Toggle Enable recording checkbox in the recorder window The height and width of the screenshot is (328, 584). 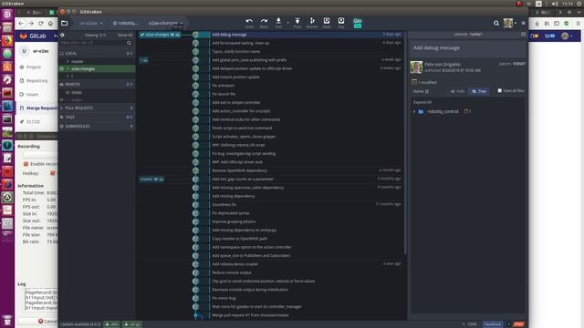tap(26, 164)
